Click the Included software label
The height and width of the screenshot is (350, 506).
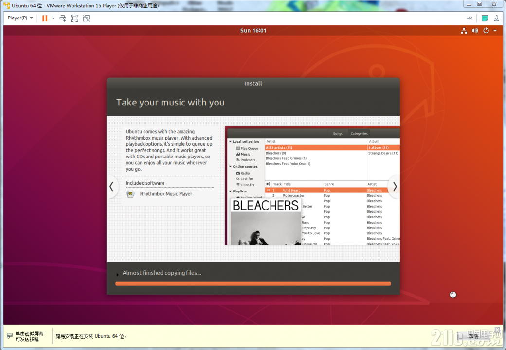coord(145,183)
